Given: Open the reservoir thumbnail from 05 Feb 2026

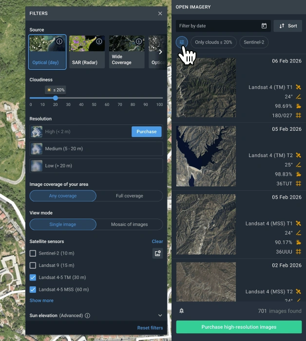Looking at the screenshot, I should [206, 156].
